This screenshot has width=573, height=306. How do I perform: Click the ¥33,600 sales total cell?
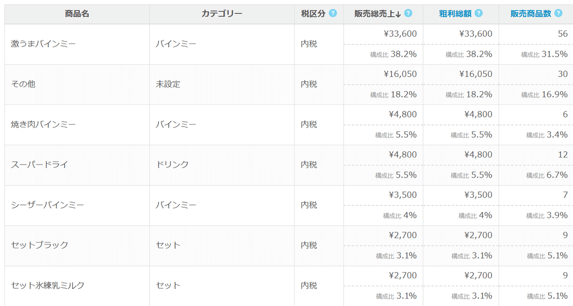tap(383, 34)
